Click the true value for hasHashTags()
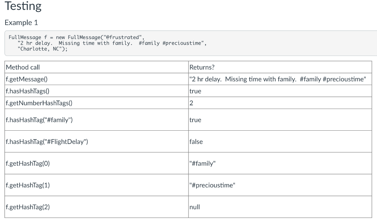Screen dimensions: 377x222 (280, 91)
